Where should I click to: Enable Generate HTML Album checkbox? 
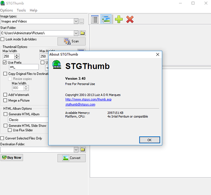(5, 114)
